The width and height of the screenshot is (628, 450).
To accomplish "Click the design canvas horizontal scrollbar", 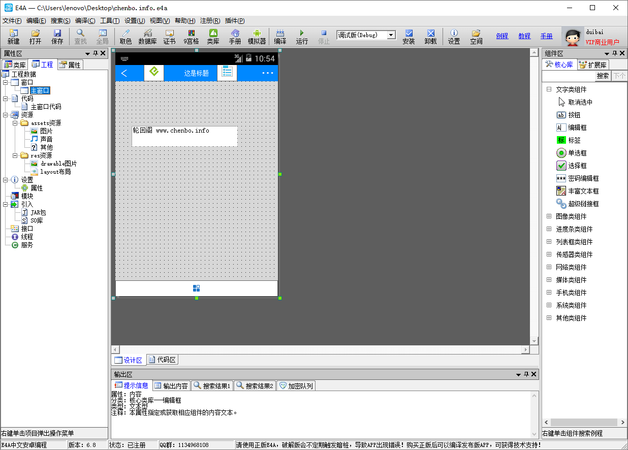I will 320,349.
